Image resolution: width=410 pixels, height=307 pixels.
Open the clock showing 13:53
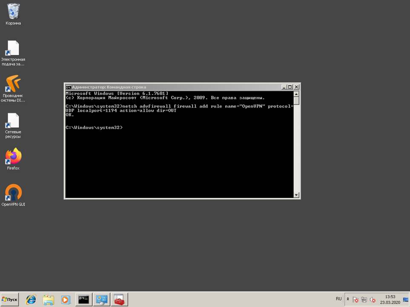[x=390, y=299]
